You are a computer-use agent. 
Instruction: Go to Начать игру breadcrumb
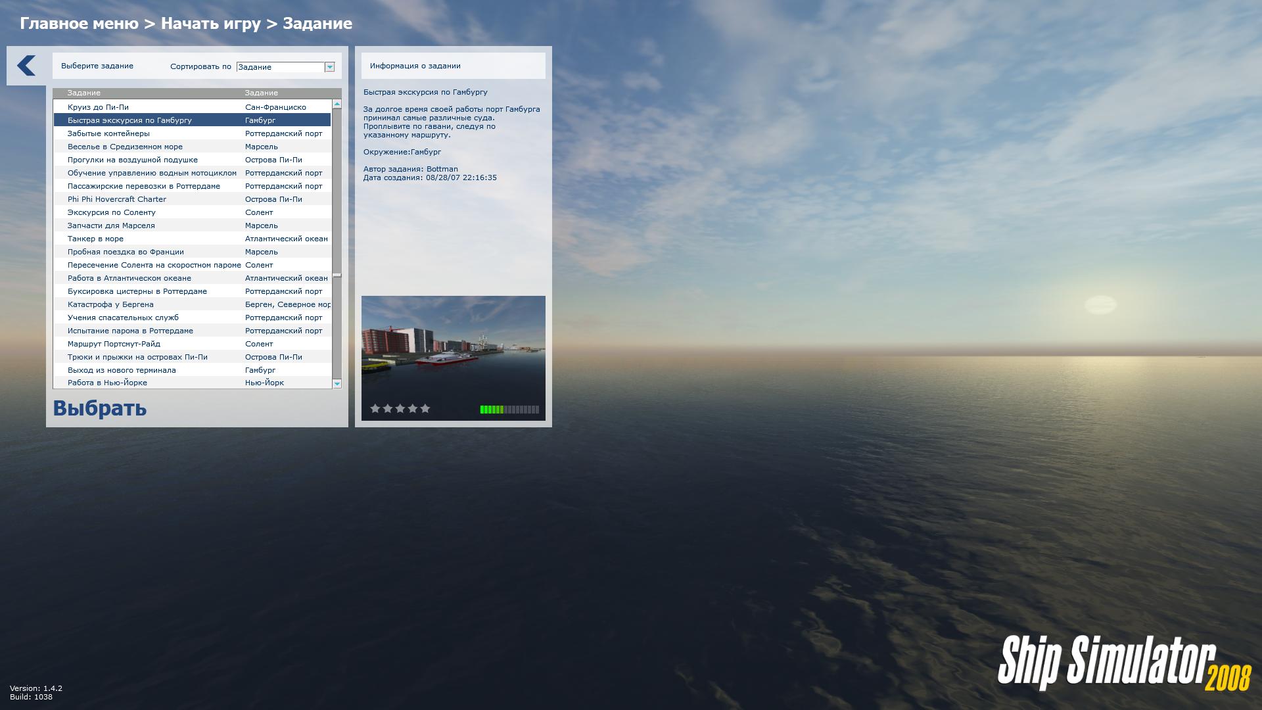coord(211,24)
